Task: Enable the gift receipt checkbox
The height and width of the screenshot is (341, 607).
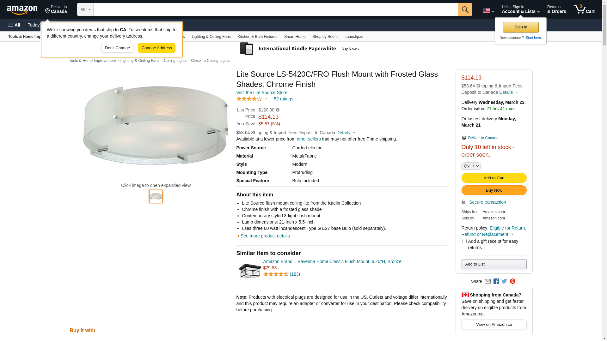Action: (x=464, y=241)
